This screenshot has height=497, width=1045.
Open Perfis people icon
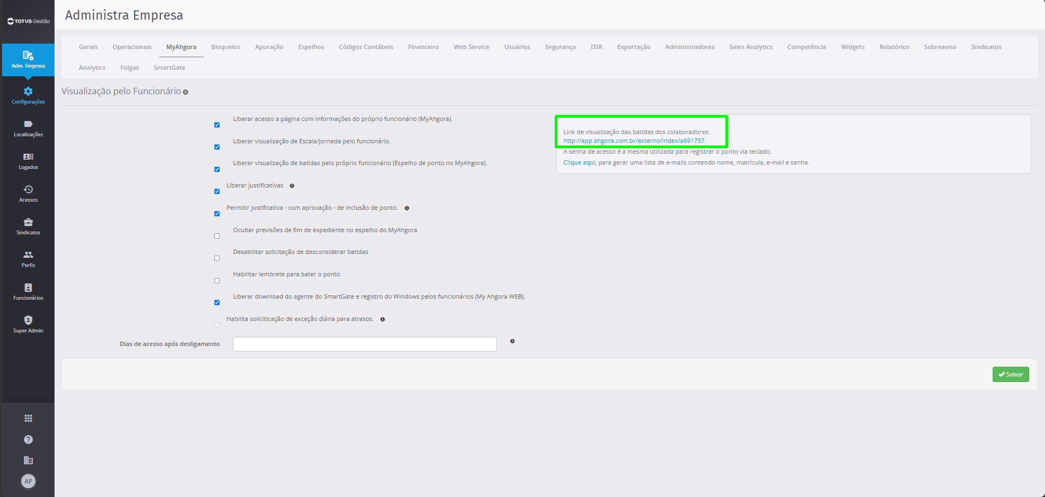[28, 255]
